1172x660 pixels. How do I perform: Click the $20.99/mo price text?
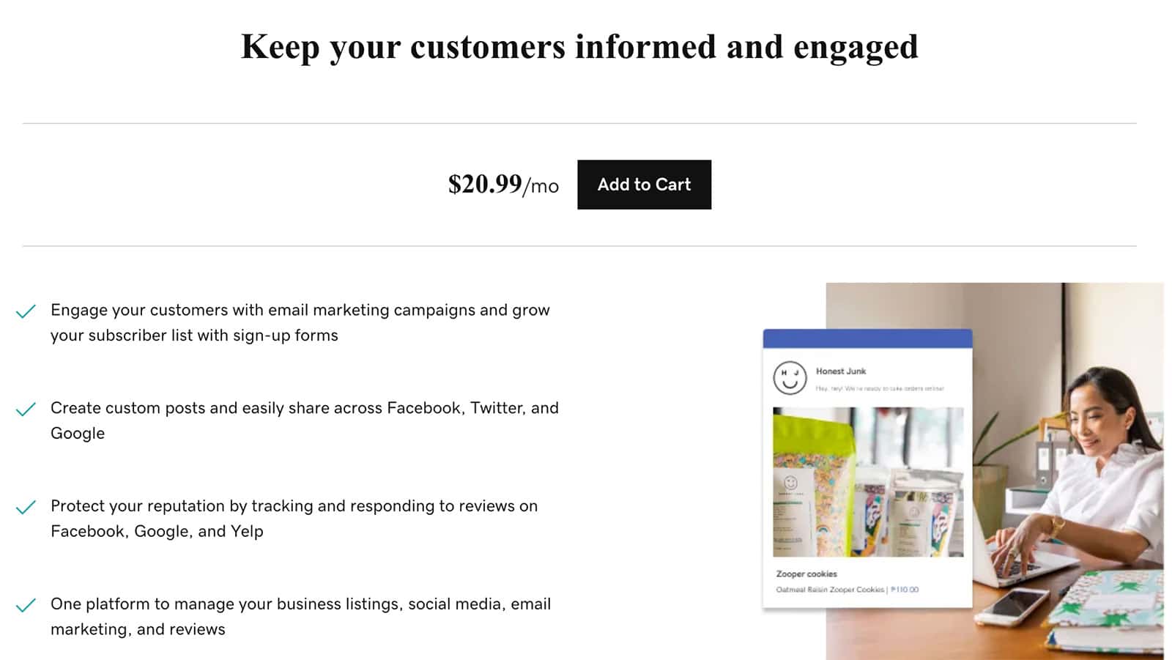click(503, 185)
